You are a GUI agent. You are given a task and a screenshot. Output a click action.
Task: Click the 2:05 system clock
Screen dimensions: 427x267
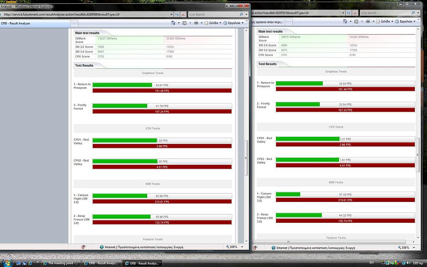[418, 263]
